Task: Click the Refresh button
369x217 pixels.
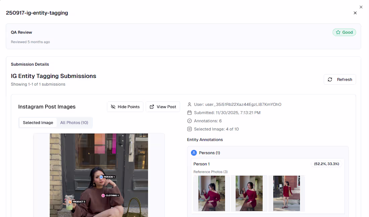Action: [339, 79]
